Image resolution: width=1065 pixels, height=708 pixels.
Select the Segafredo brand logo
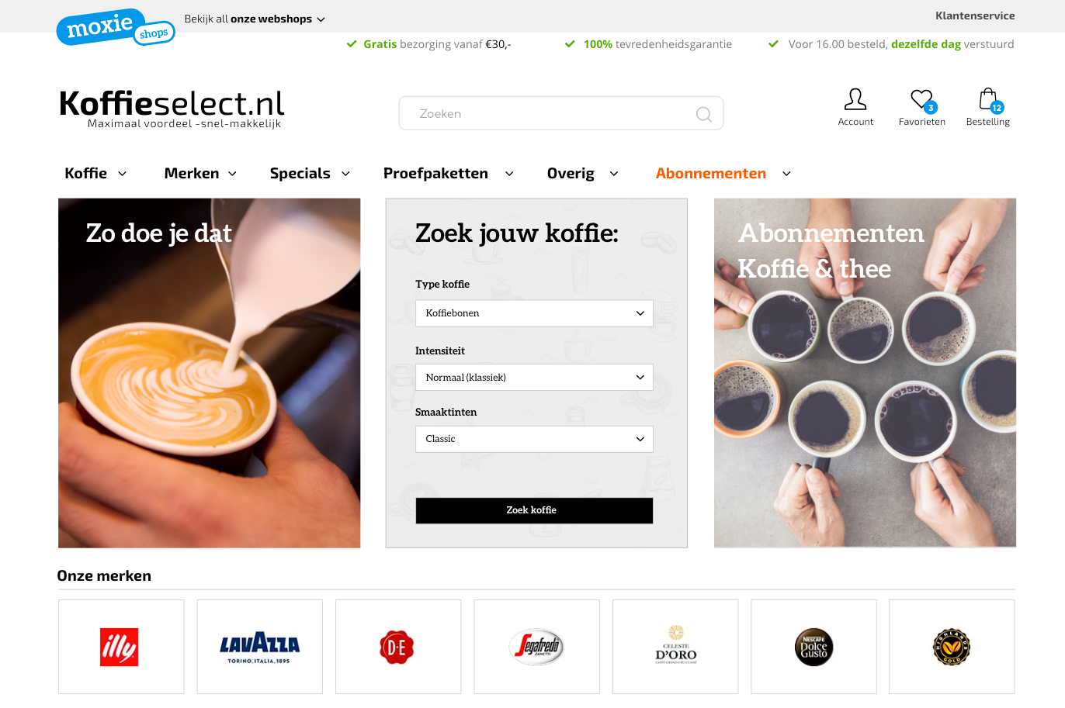tap(536, 647)
